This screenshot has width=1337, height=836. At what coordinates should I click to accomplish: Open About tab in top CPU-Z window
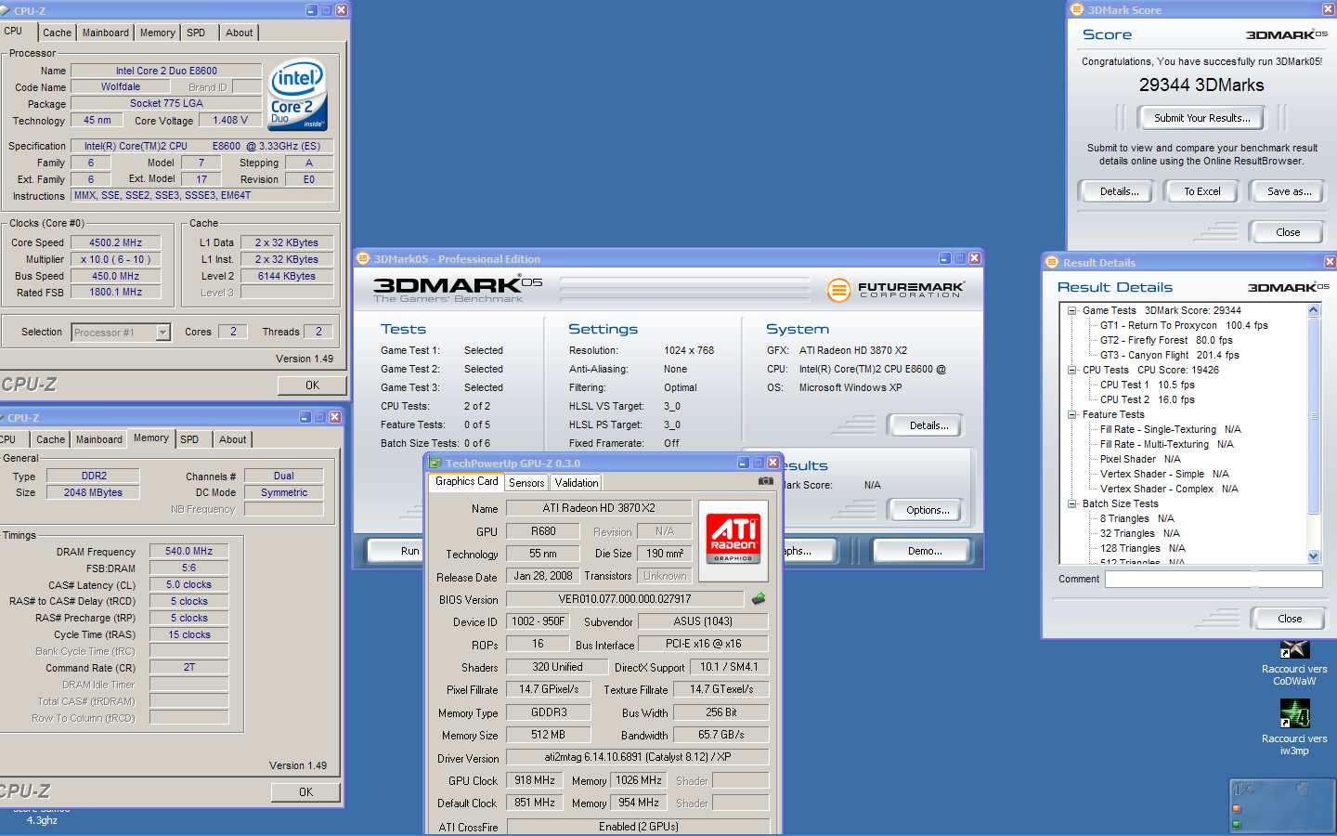(x=239, y=33)
